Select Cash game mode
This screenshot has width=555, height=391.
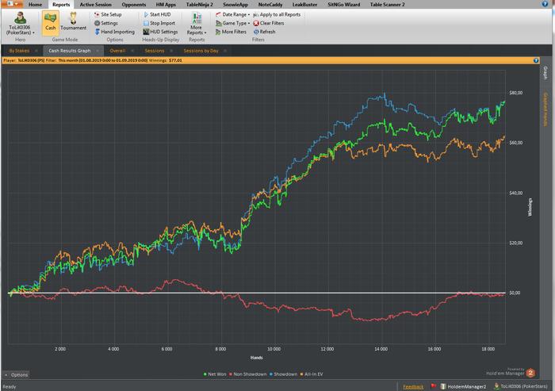(51, 23)
